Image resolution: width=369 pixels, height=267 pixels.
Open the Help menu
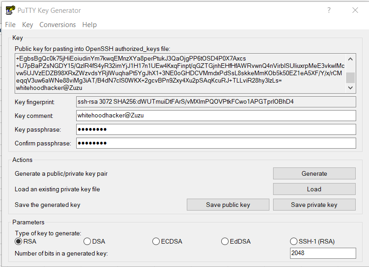(89, 25)
